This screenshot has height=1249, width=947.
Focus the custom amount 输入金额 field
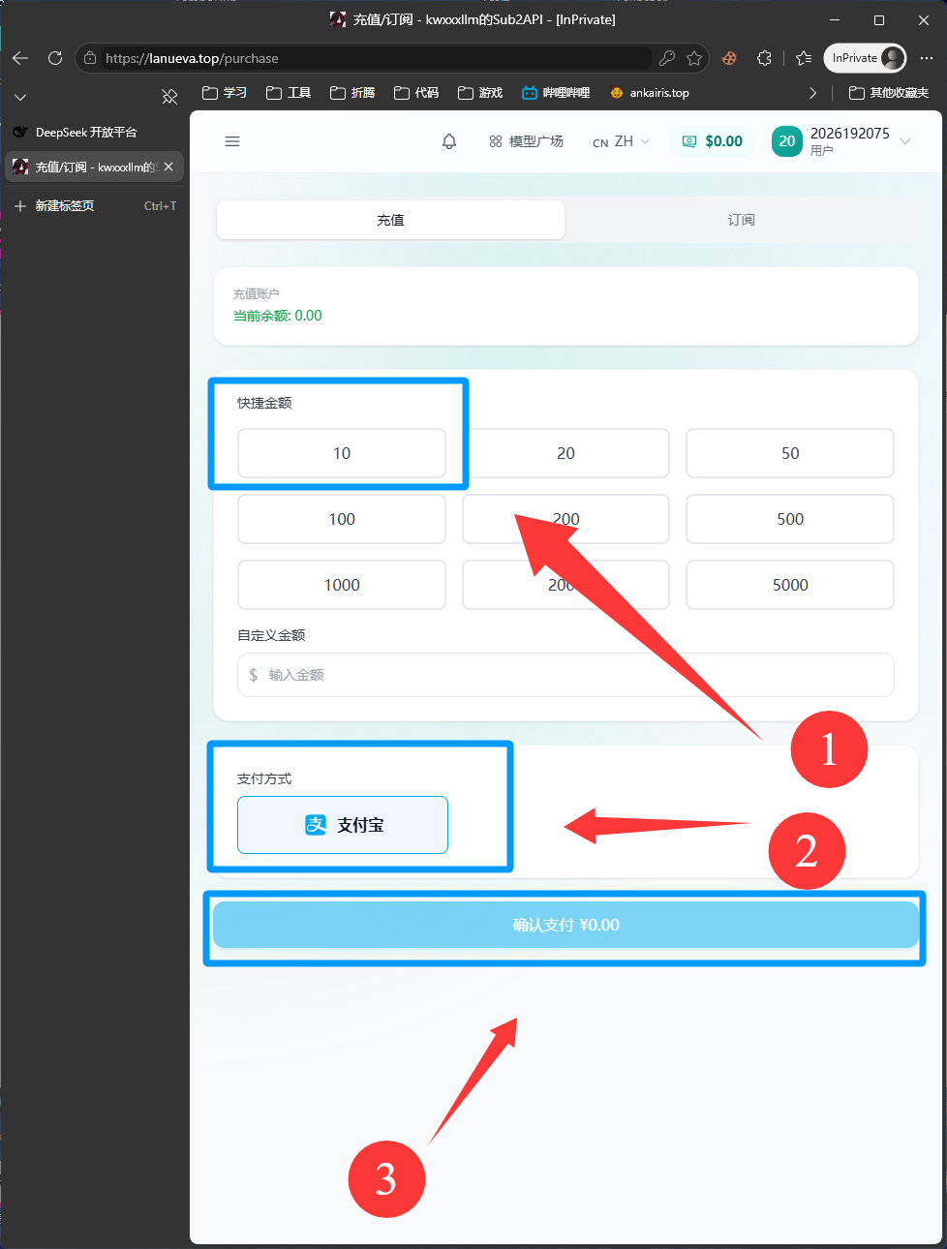(565, 675)
